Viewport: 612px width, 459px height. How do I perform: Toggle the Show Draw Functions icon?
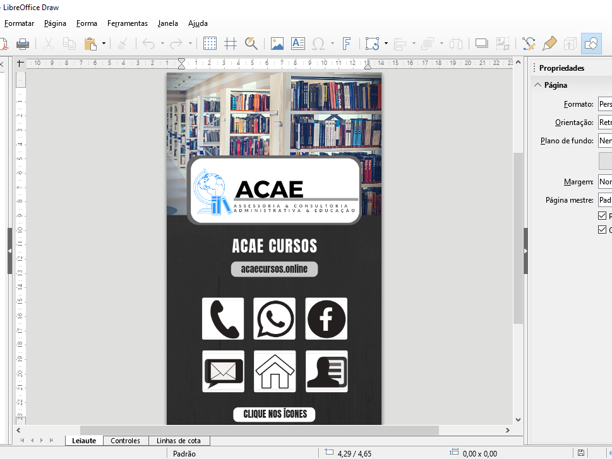[591, 44]
